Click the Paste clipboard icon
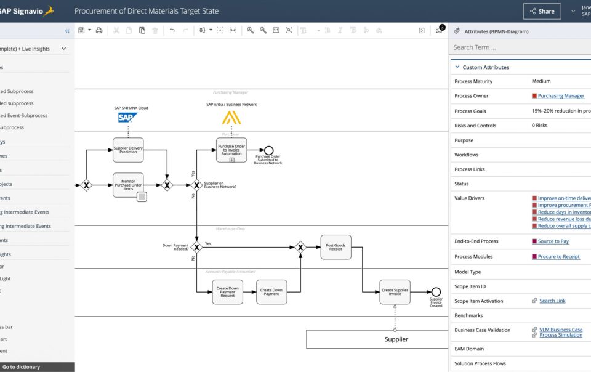591x372 pixels. tap(142, 30)
